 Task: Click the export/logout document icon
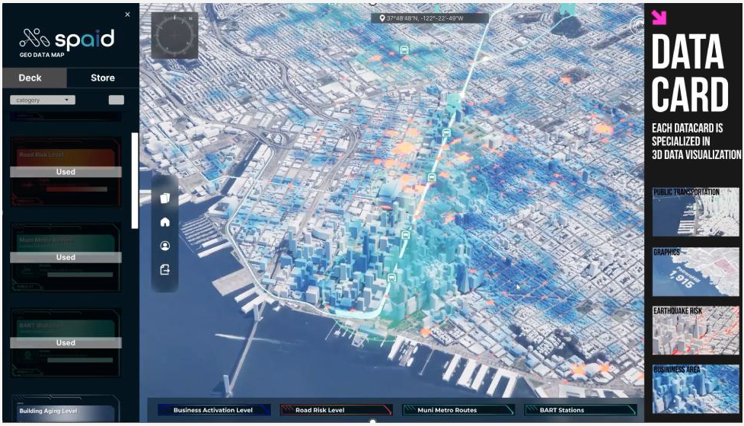(x=164, y=269)
